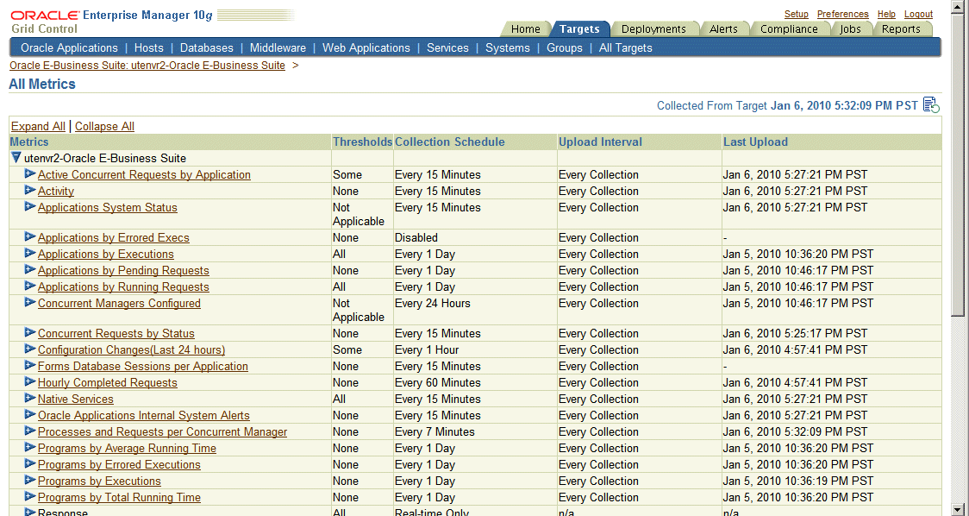Screen dimensions: 969x516
Task: Open Native Services link
Action: [75, 399]
